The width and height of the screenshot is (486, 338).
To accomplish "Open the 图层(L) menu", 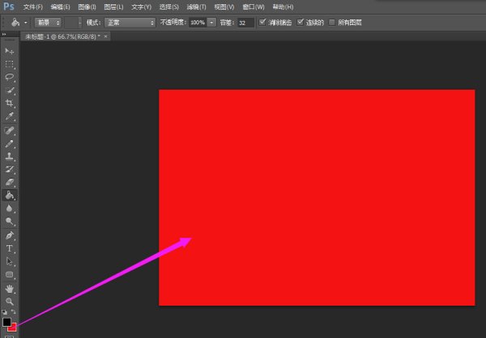I will click(x=113, y=6).
